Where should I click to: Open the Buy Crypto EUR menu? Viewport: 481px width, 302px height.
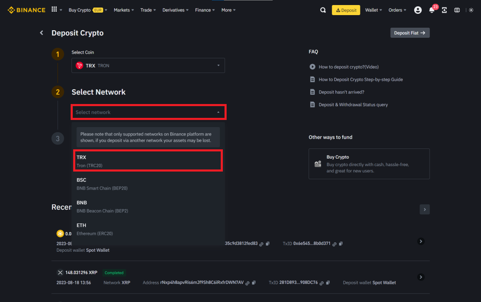[x=88, y=10]
